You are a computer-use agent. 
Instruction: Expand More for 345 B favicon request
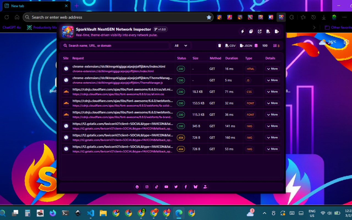[272, 126]
